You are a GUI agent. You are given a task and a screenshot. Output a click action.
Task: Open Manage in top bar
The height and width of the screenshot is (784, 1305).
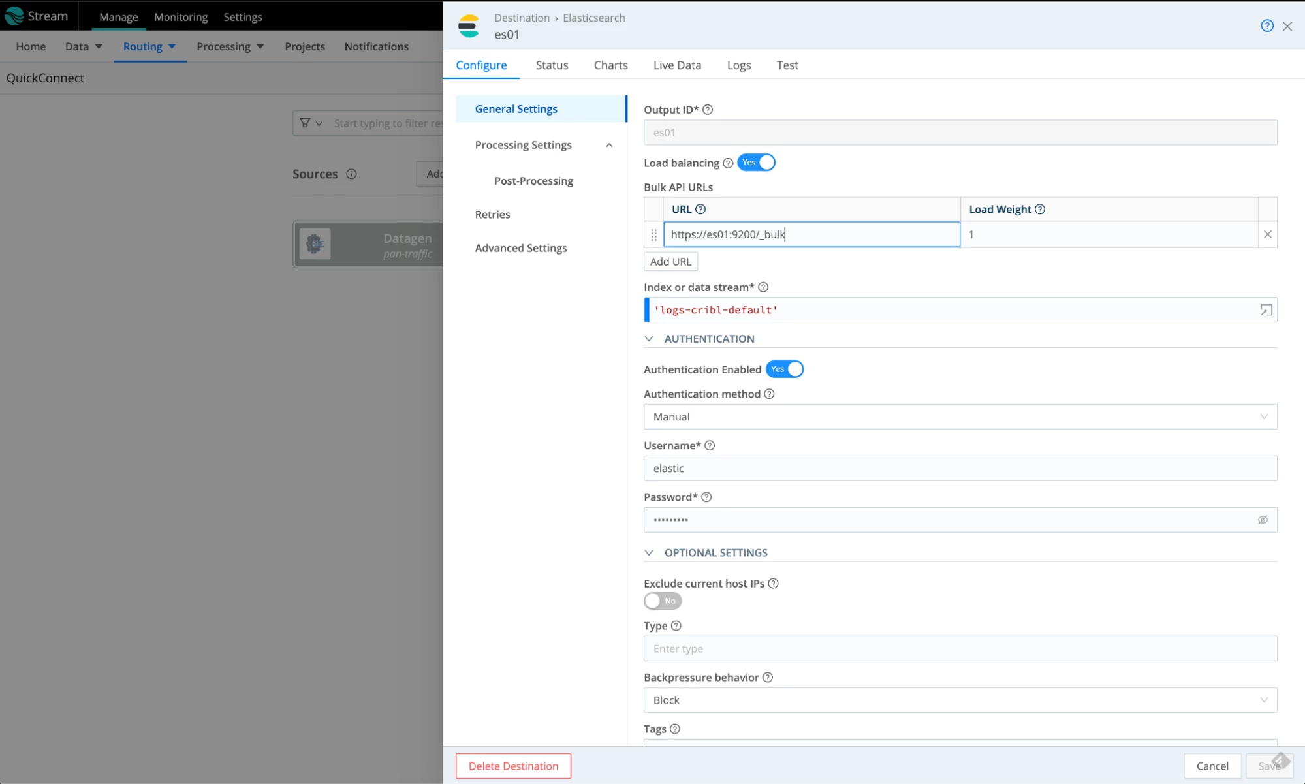click(x=118, y=17)
